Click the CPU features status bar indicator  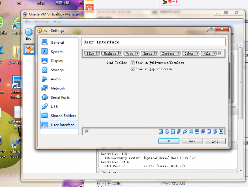pos(209,131)
